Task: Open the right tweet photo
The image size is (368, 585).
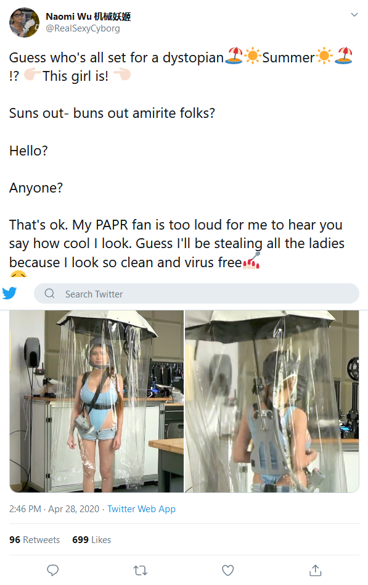Action: point(272,401)
